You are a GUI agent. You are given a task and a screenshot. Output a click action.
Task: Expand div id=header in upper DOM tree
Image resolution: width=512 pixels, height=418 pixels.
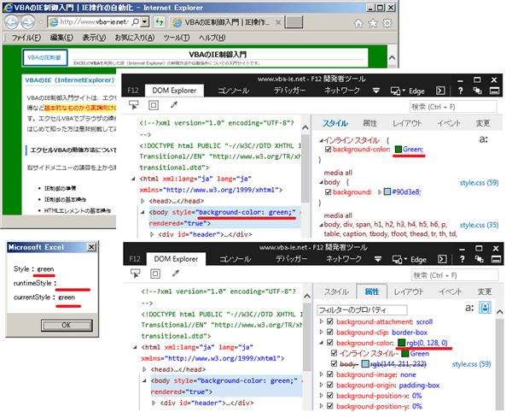[152, 234]
